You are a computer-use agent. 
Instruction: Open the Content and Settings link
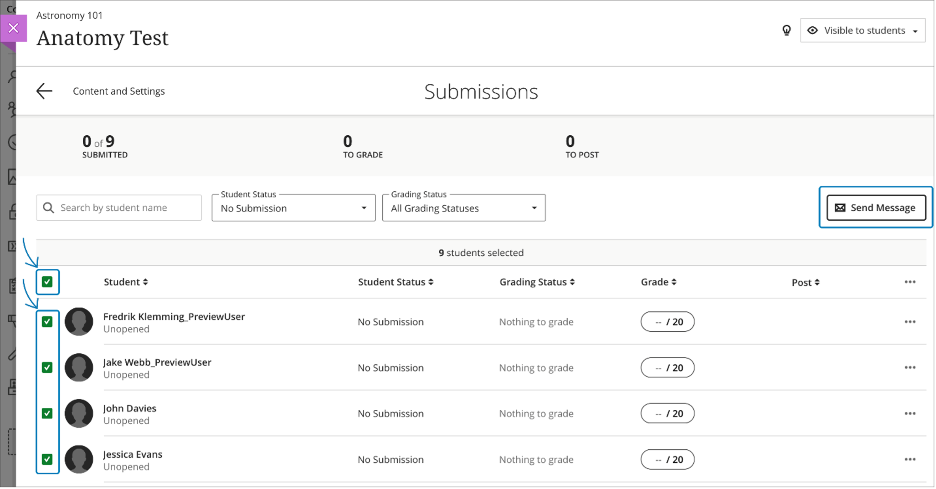pos(119,91)
